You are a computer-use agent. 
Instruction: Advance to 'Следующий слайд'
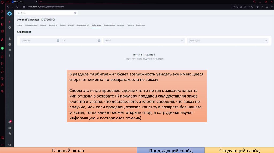[239, 150]
